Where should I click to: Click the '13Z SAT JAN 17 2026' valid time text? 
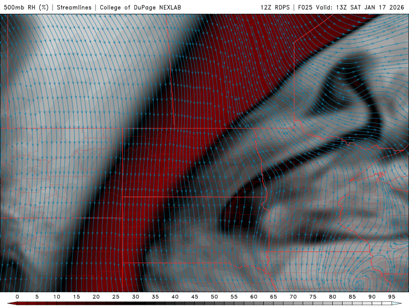(x=370, y=7)
